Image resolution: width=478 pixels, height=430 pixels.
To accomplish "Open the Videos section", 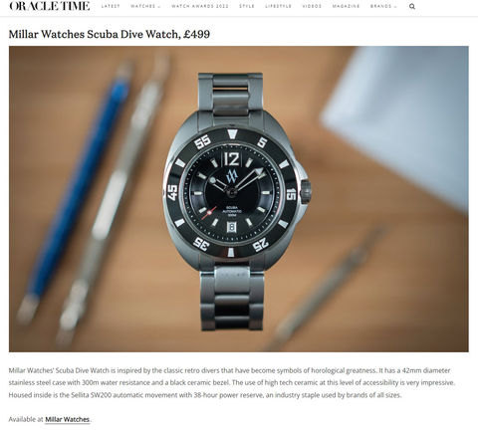I will click(312, 6).
